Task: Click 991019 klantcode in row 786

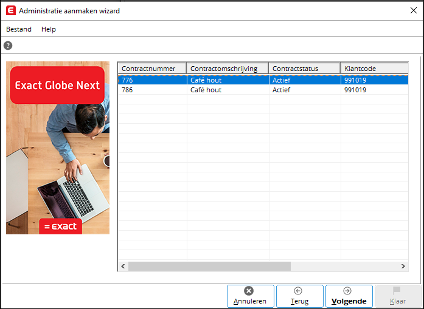Action: pyautogui.click(x=375, y=90)
